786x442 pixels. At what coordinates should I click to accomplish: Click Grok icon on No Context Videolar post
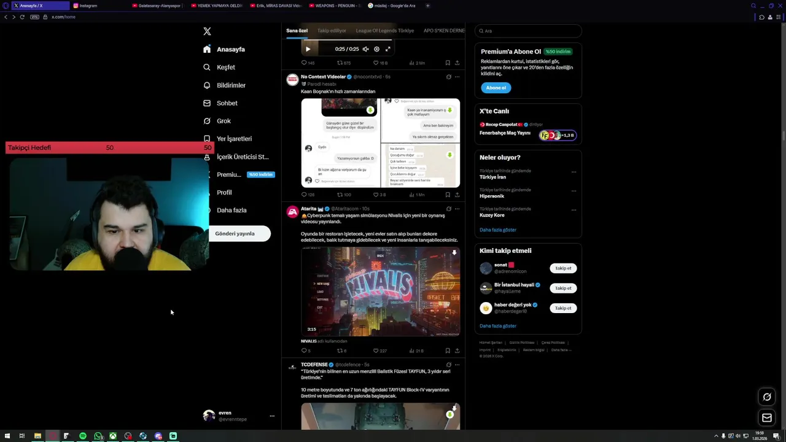[448, 77]
